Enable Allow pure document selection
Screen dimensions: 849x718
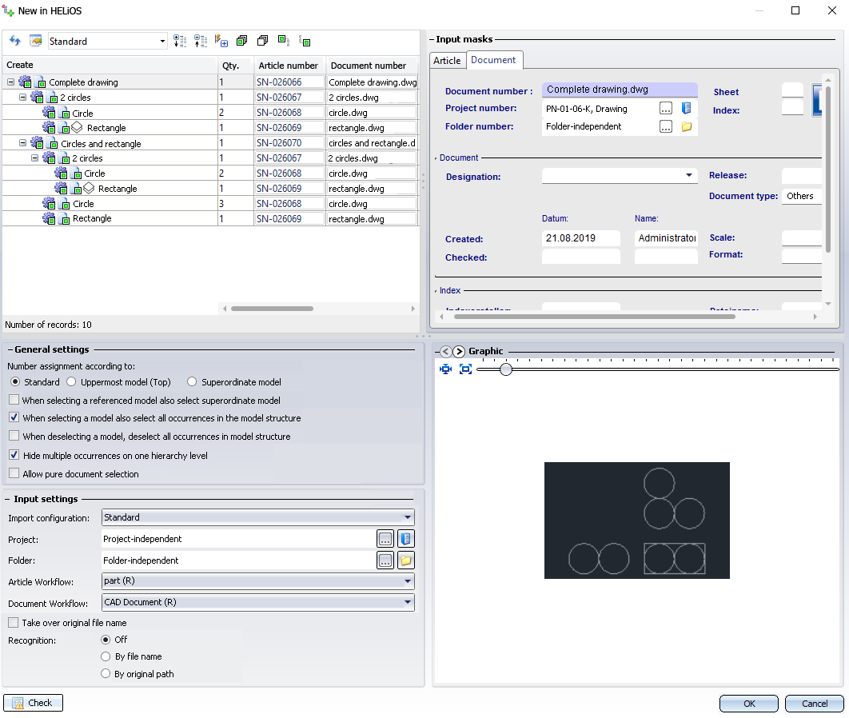(14, 474)
